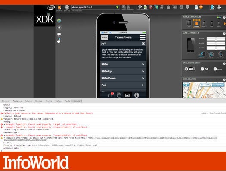Open the Device Emulation info icon
The image size is (226, 171).
tap(224, 17)
